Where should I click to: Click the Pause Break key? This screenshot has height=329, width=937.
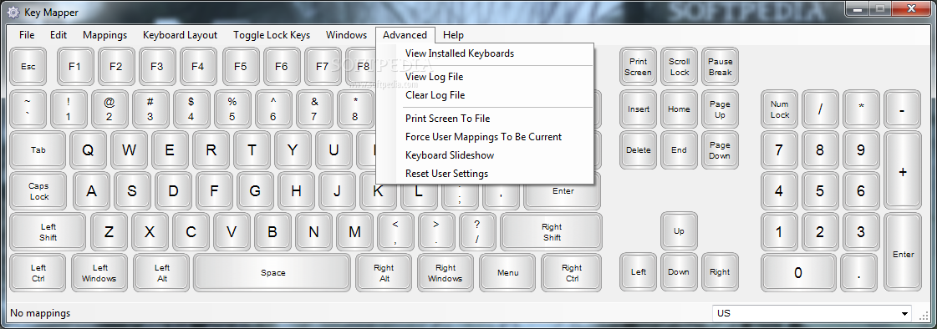point(720,67)
